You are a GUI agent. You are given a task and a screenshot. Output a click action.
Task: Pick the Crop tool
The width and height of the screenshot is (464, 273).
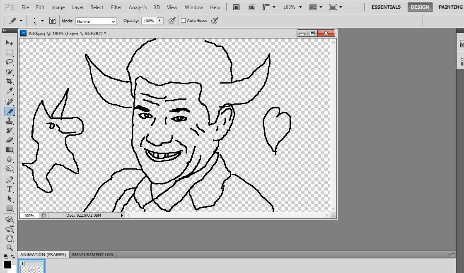point(9,81)
